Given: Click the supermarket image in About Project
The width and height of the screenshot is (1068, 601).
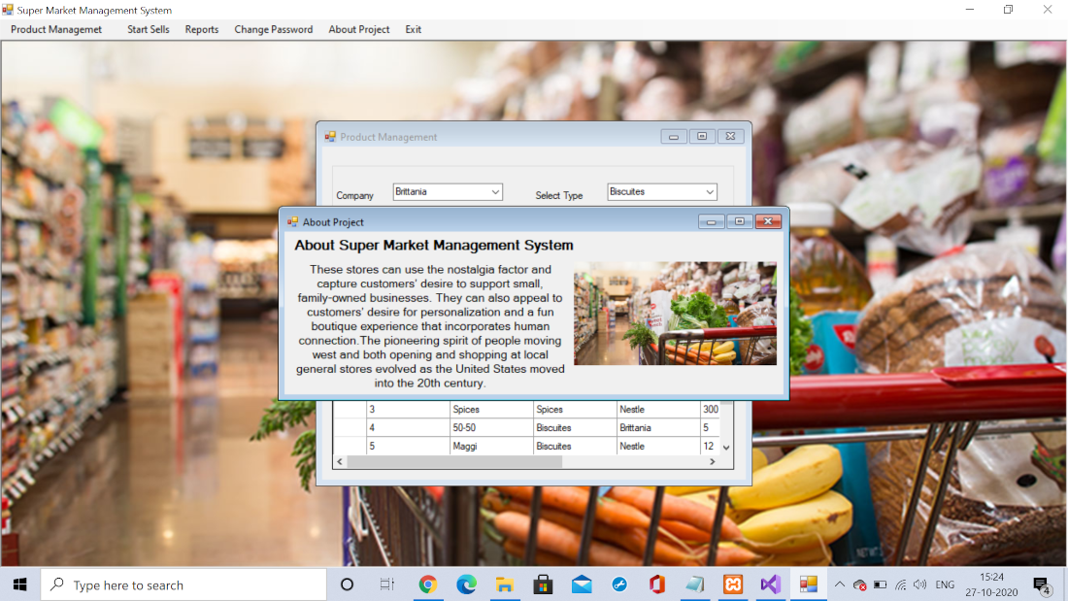Looking at the screenshot, I should pyautogui.click(x=675, y=313).
